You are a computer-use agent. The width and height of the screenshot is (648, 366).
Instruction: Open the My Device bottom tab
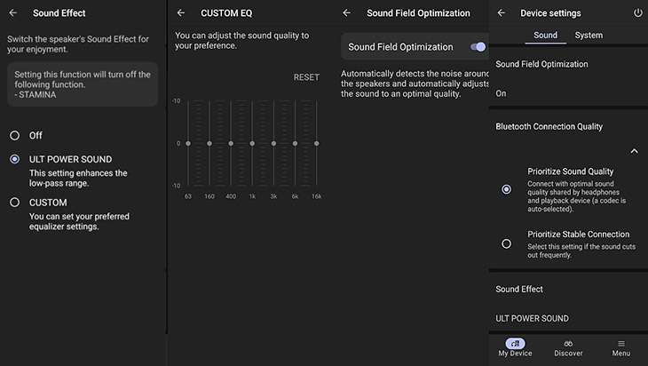click(515, 348)
